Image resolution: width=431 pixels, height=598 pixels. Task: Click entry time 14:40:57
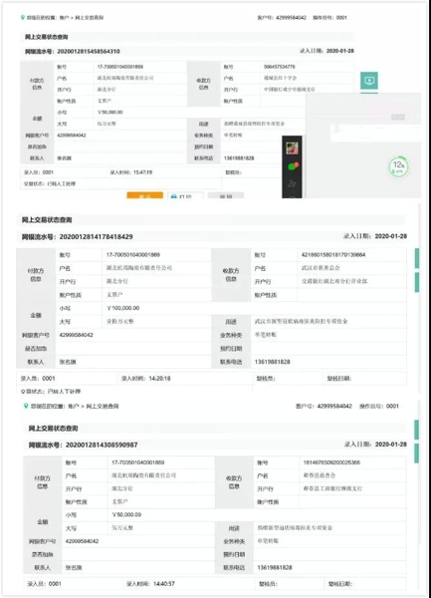[x=164, y=584]
